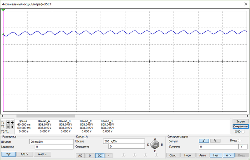Click Смещение offset input field
The width and height of the screenshot is (250, 160).
[127, 146]
